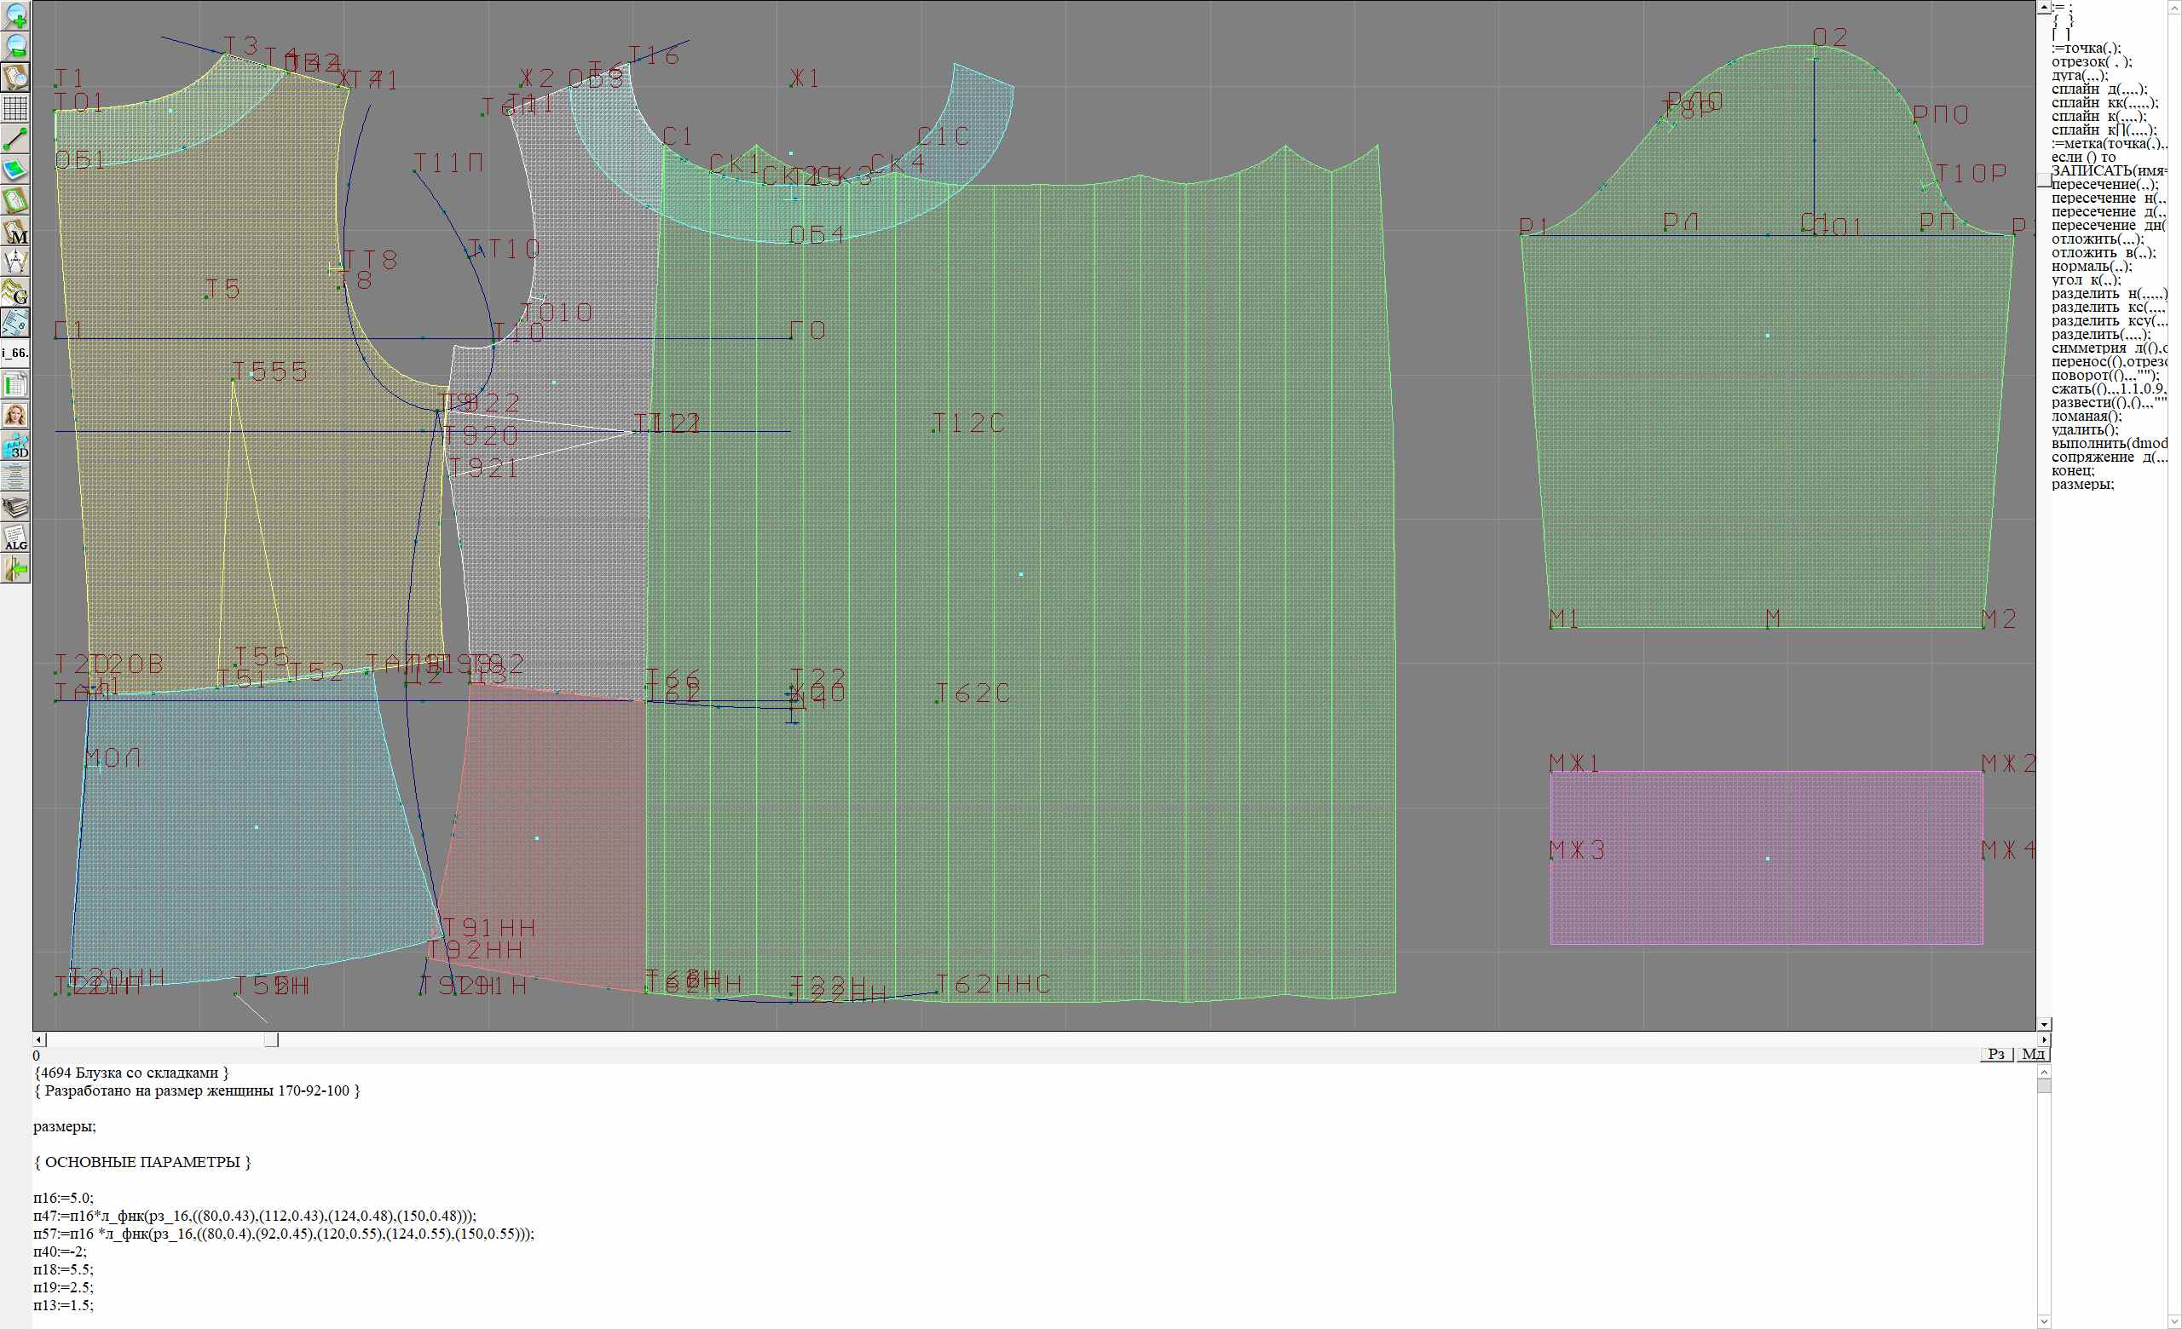Toggle the i_66 labels button

coord(15,353)
